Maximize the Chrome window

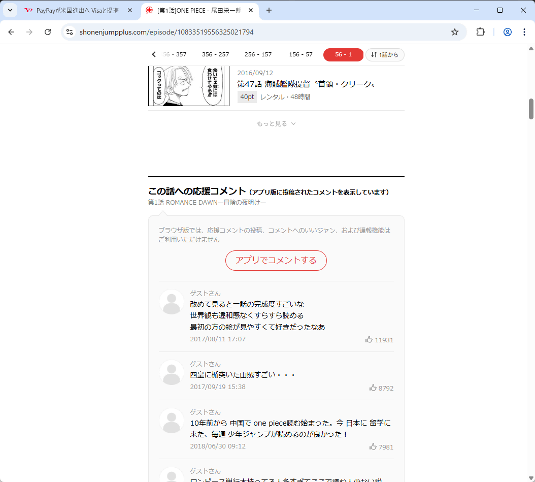pos(500,10)
